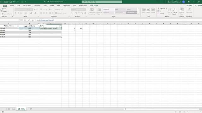Click the Comma Style icon
Screen dimensions: 202x113
pos(79,13)
